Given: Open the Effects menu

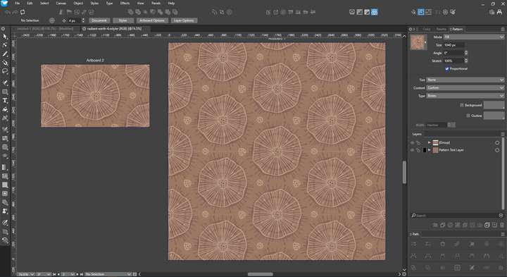Looking at the screenshot, I should coord(125,4).
